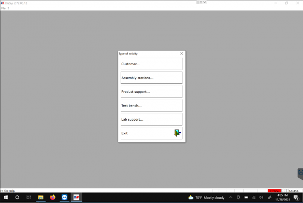Open Task View on the taskbar

(x=29, y=197)
